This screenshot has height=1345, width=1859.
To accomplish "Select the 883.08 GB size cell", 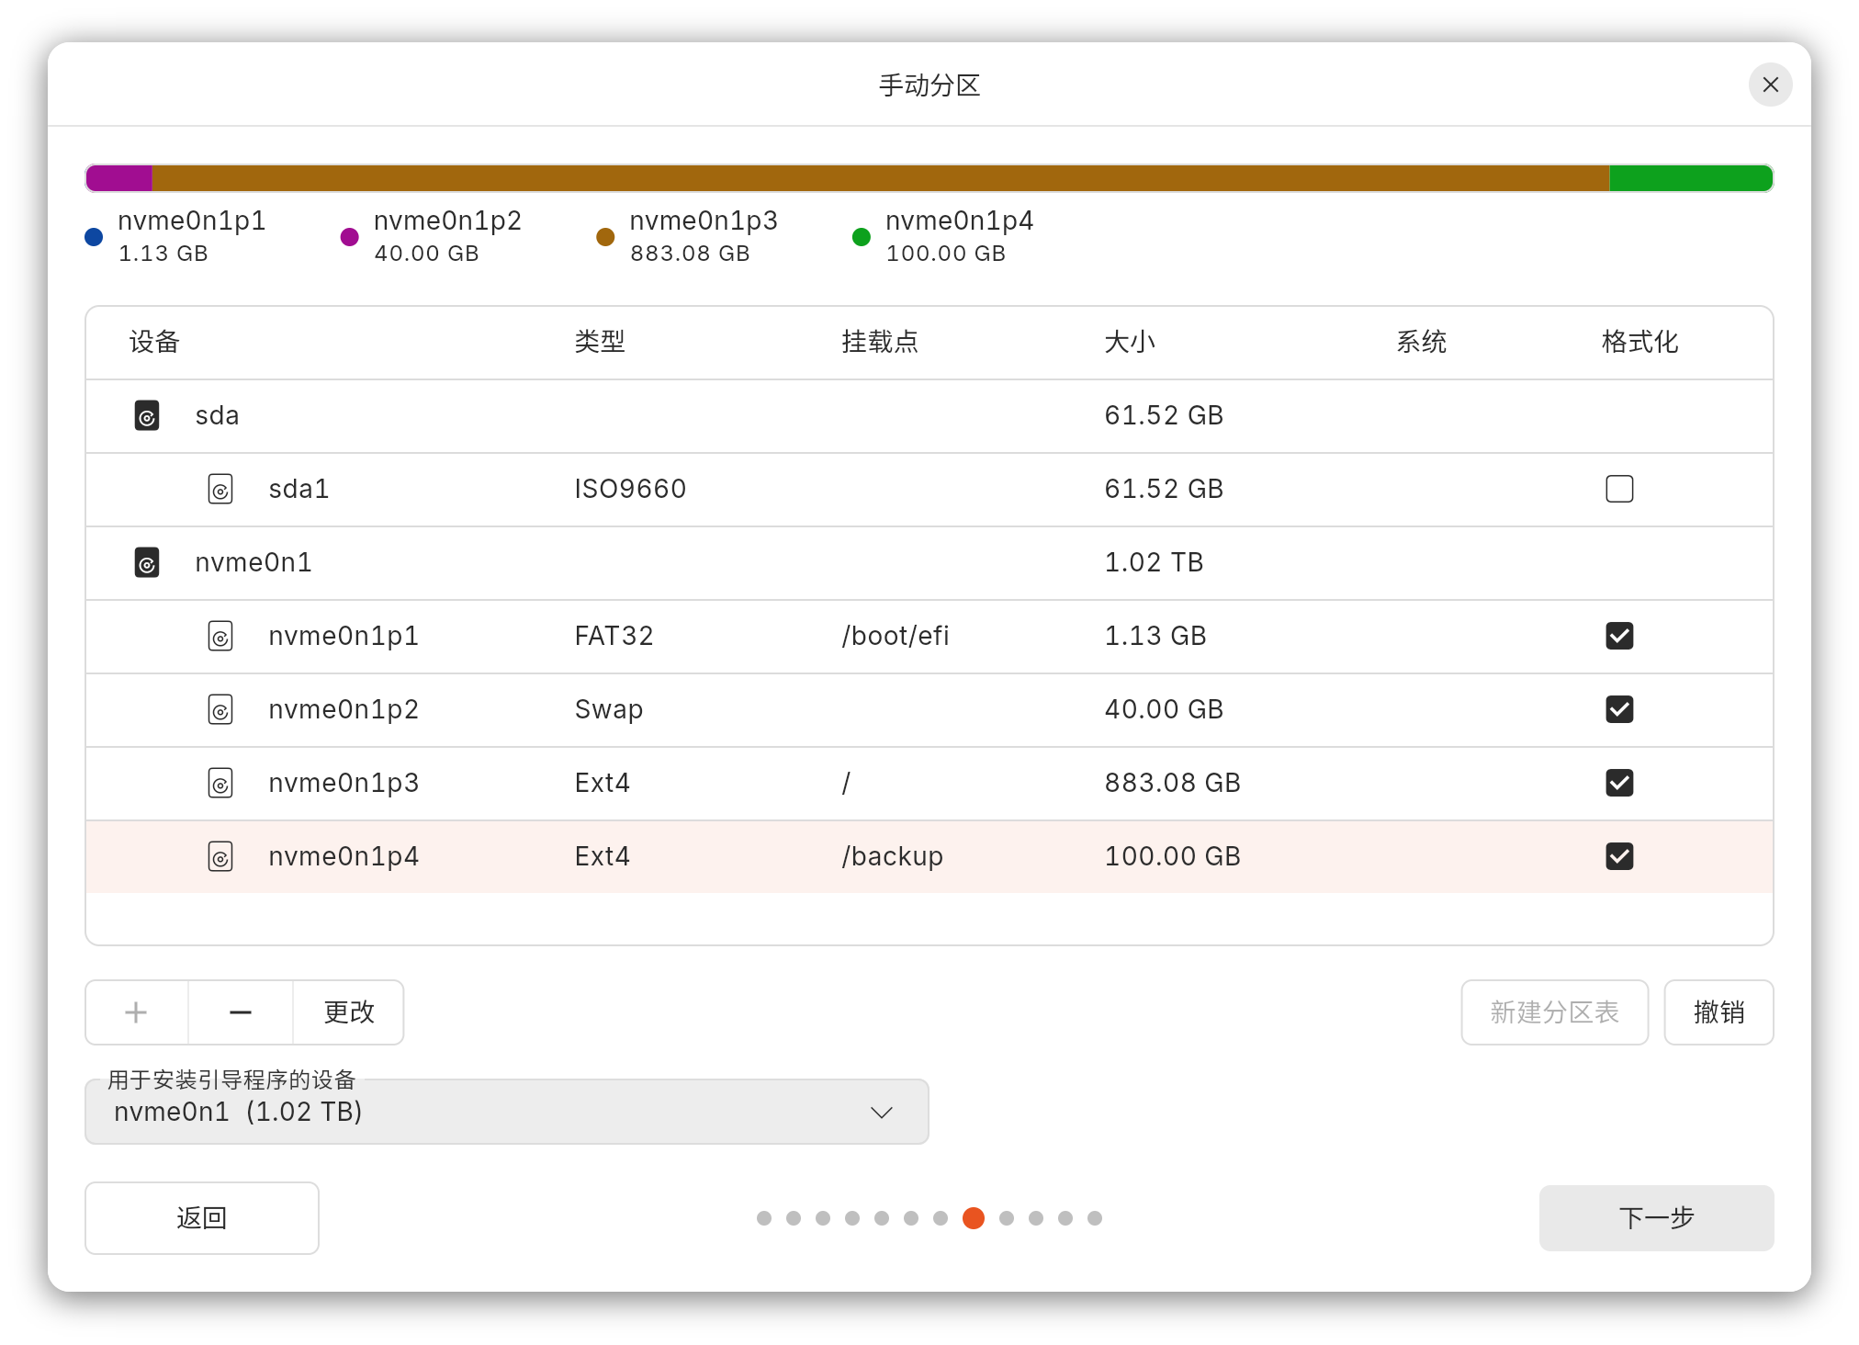I will pyautogui.click(x=1173, y=783).
